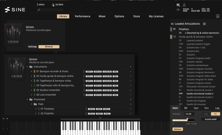Collapse the Instruments folder
The height and width of the screenshot is (135, 222).
27,67
